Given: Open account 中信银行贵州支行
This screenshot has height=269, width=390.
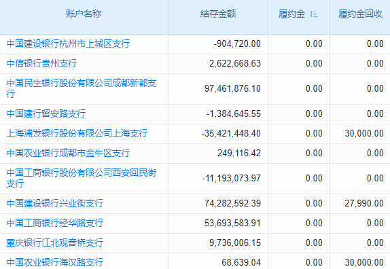Looking at the screenshot, I should 41,63.
